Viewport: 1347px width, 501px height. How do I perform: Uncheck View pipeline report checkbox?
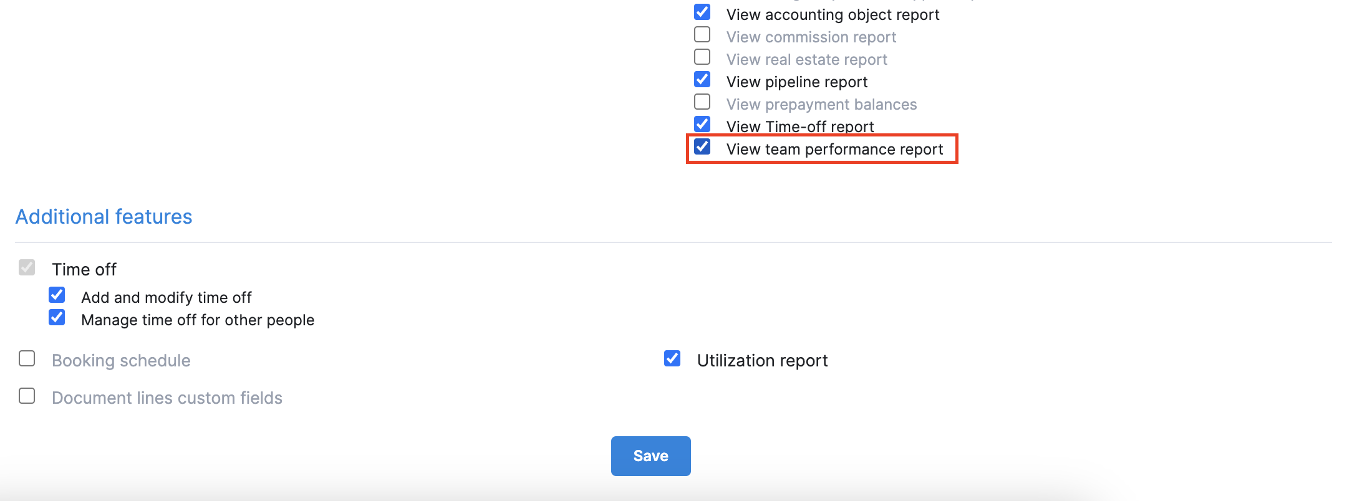click(702, 79)
